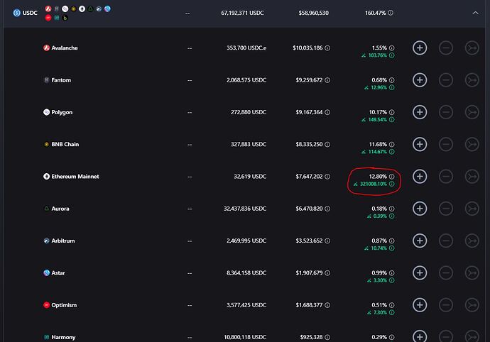
Task: Add liquidity on the Arbitrum row
Action: (420, 241)
